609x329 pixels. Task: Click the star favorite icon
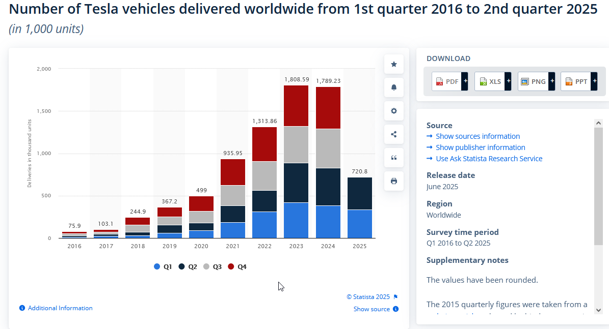coord(394,65)
